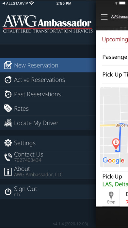The image size is (128, 228).
Task: Open the New Reservation menu item
Action: click(x=48, y=65)
